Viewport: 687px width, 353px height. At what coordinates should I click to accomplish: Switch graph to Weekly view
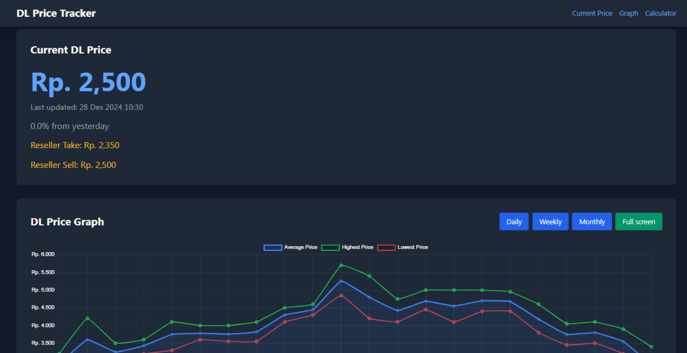tap(550, 222)
